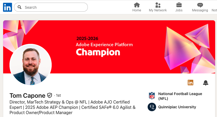The width and height of the screenshot is (217, 117).
Task: Select the partially visible Notifications item
Action: pyautogui.click(x=214, y=10)
